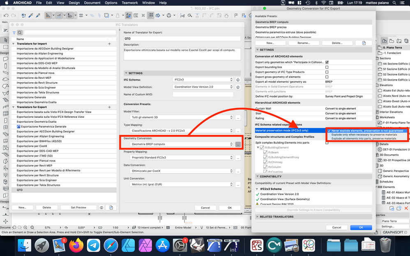Toggle the grid display icon in toolbar
410x256 pixels.
click(81, 16)
